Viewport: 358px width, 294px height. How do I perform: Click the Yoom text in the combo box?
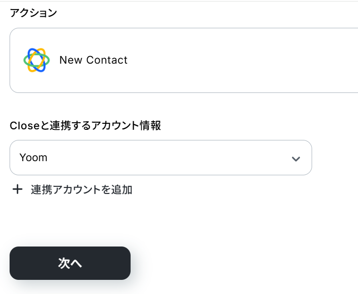point(33,158)
